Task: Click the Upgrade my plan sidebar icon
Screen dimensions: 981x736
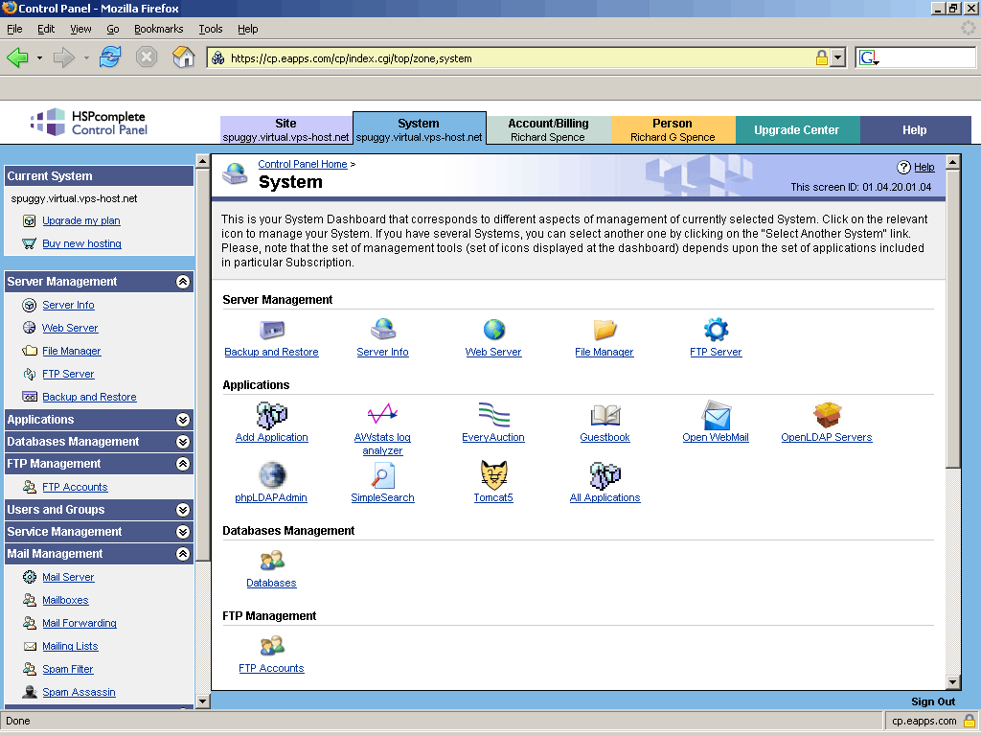Action: tap(30, 221)
